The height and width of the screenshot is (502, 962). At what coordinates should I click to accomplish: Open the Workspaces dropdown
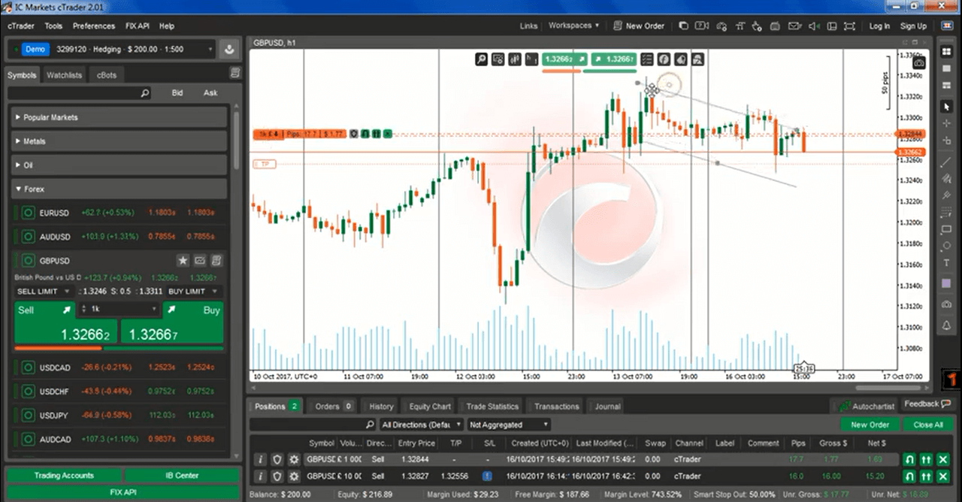coord(573,26)
